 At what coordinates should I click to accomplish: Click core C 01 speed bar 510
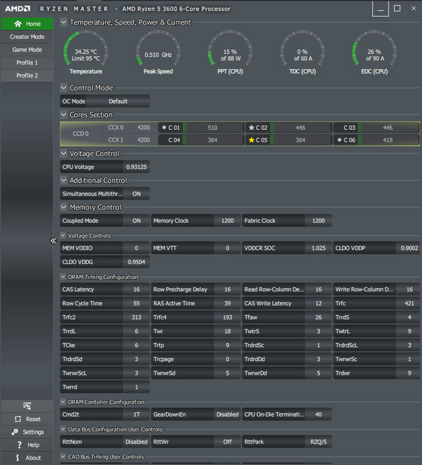coord(213,127)
